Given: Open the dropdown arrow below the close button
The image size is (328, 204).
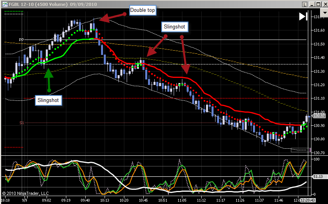Looking at the screenshot, I should [324, 13].
